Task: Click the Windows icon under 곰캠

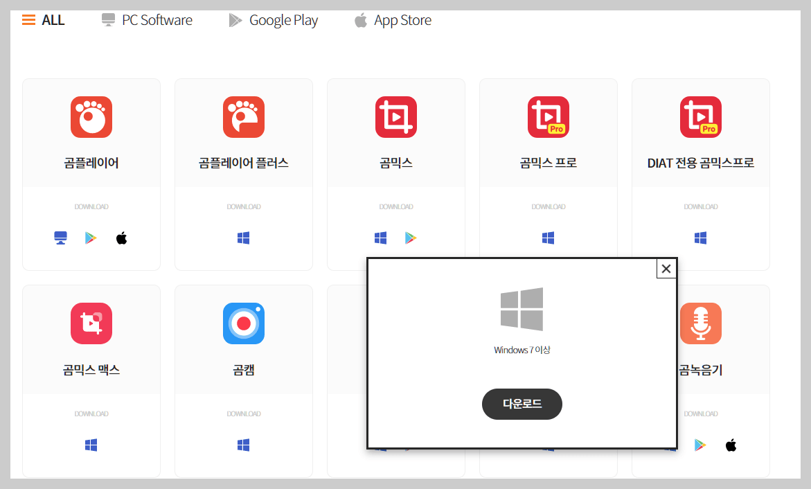Action: [244, 445]
